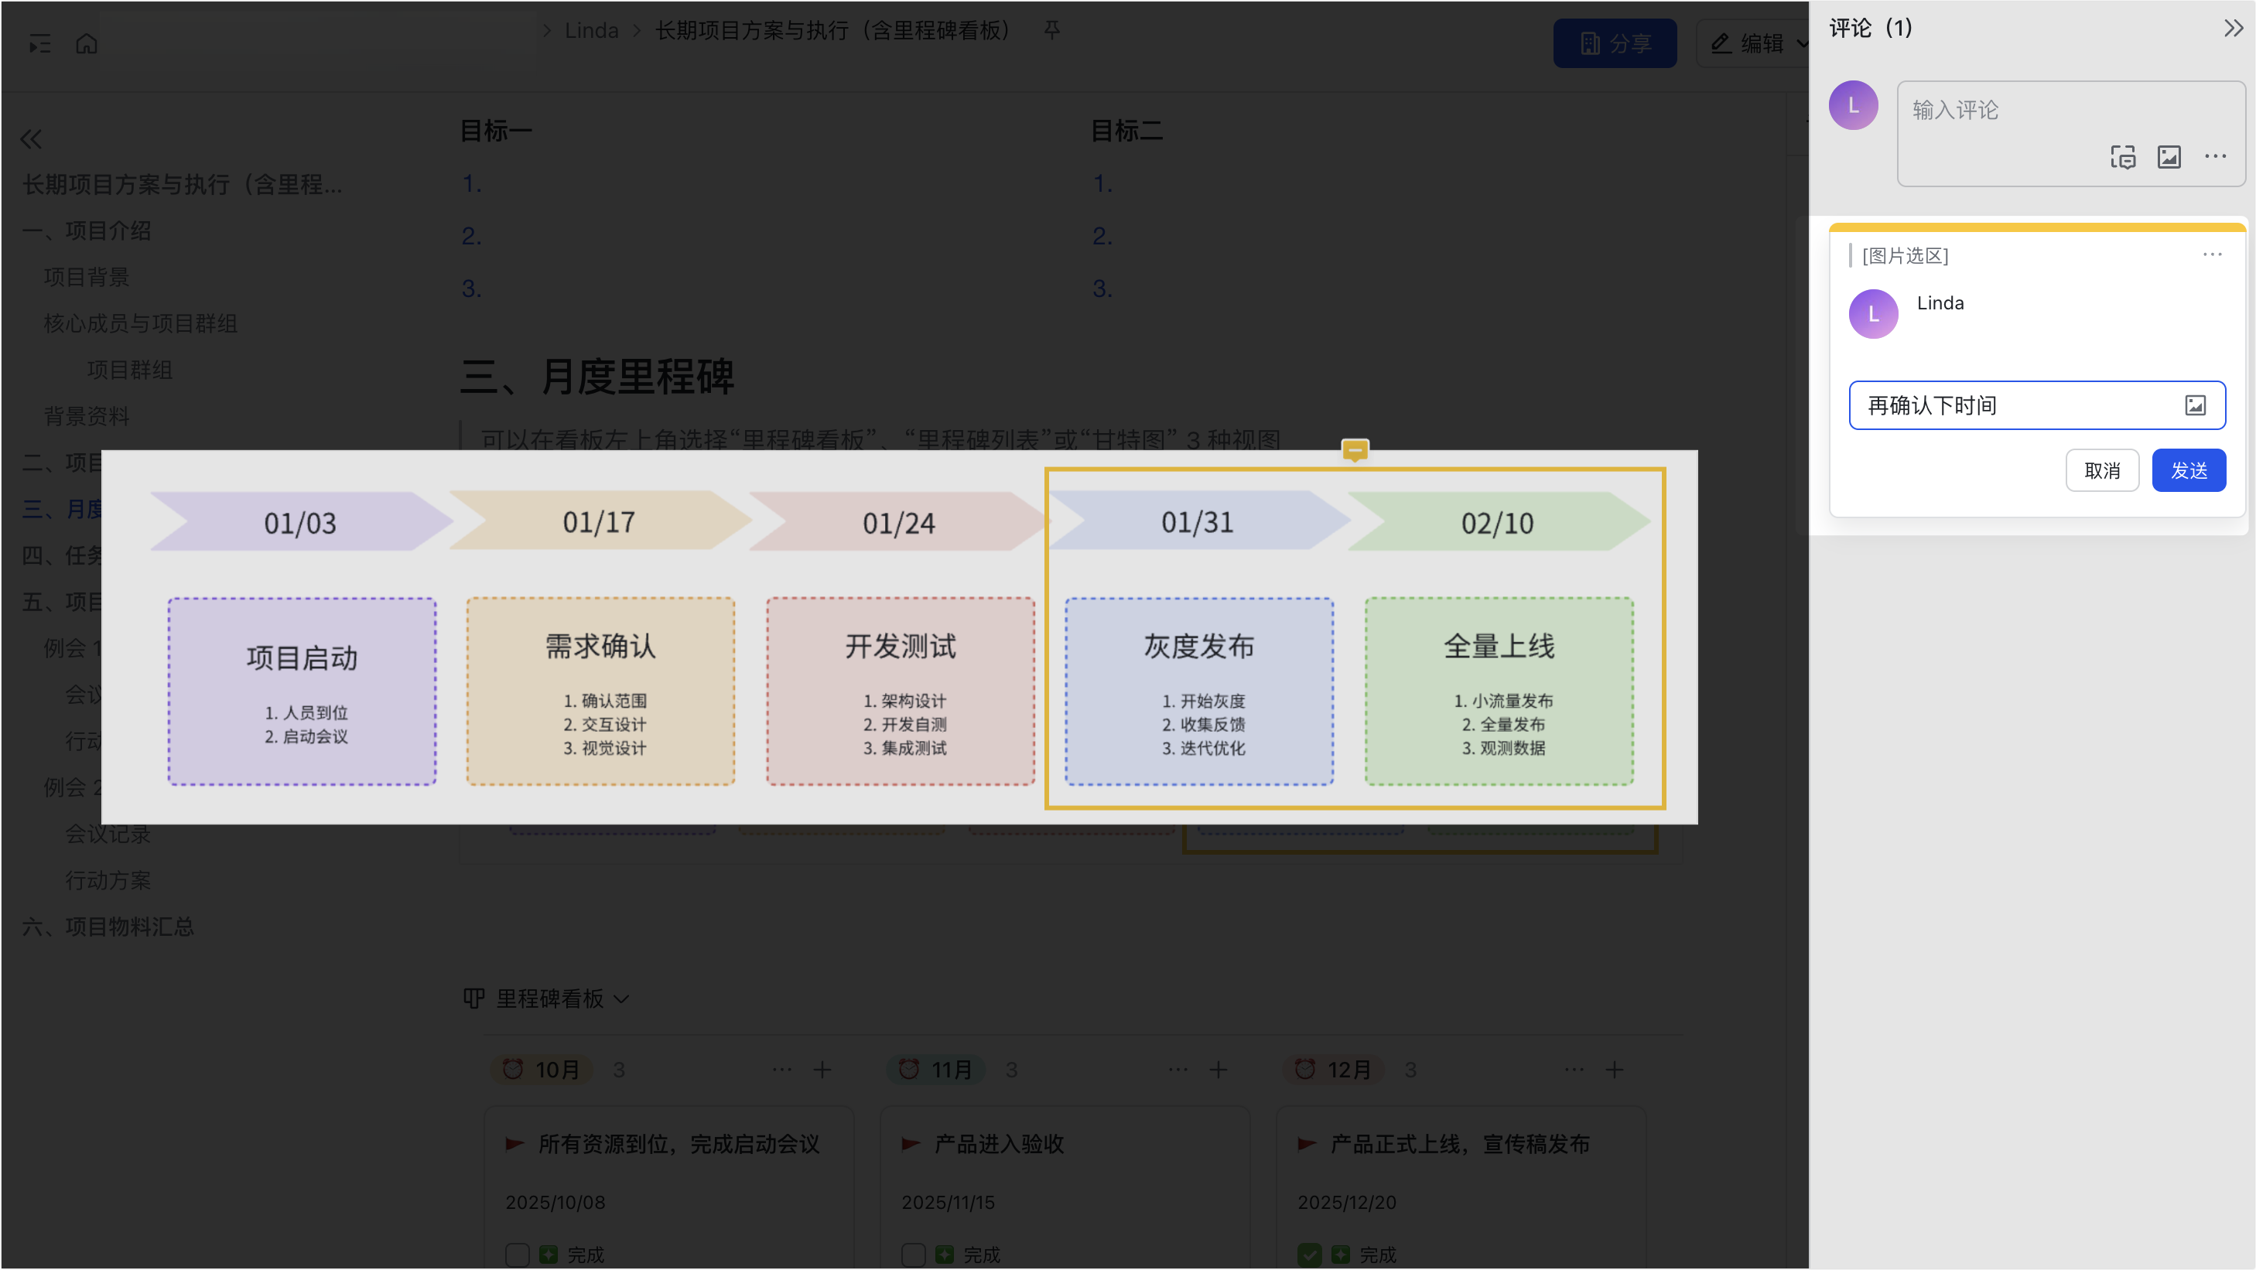Jump to 六、项目物料汇总 in outline

108,927
